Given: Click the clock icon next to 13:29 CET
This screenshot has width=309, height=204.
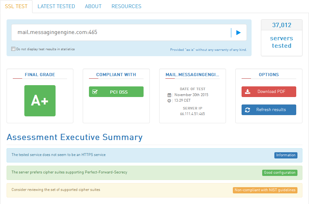Looking at the screenshot, I should coord(169,101).
